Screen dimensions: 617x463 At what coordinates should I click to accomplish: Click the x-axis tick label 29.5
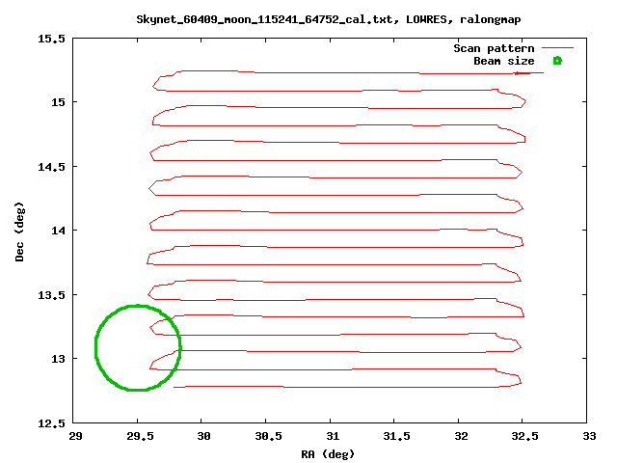[x=140, y=436]
